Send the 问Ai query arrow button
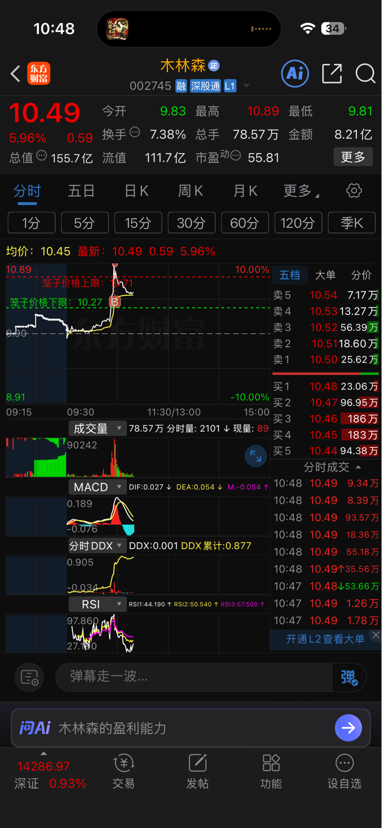This screenshot has height=828, width=382. [x=348, y=728]
